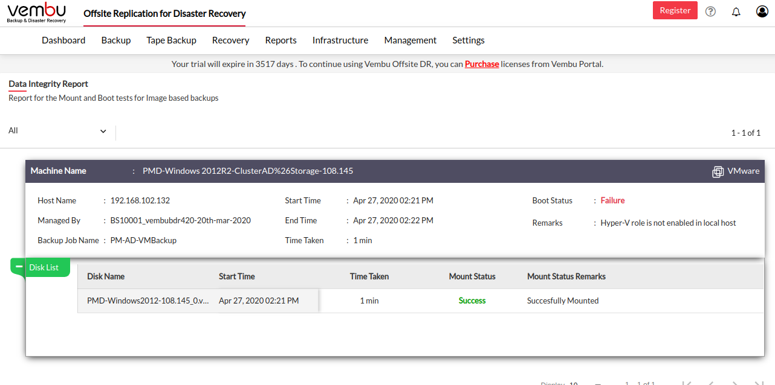Click backup job name PM-AD-VMBackup
Image resolution: width=775 pixels, height=385 pixels.
143,240
